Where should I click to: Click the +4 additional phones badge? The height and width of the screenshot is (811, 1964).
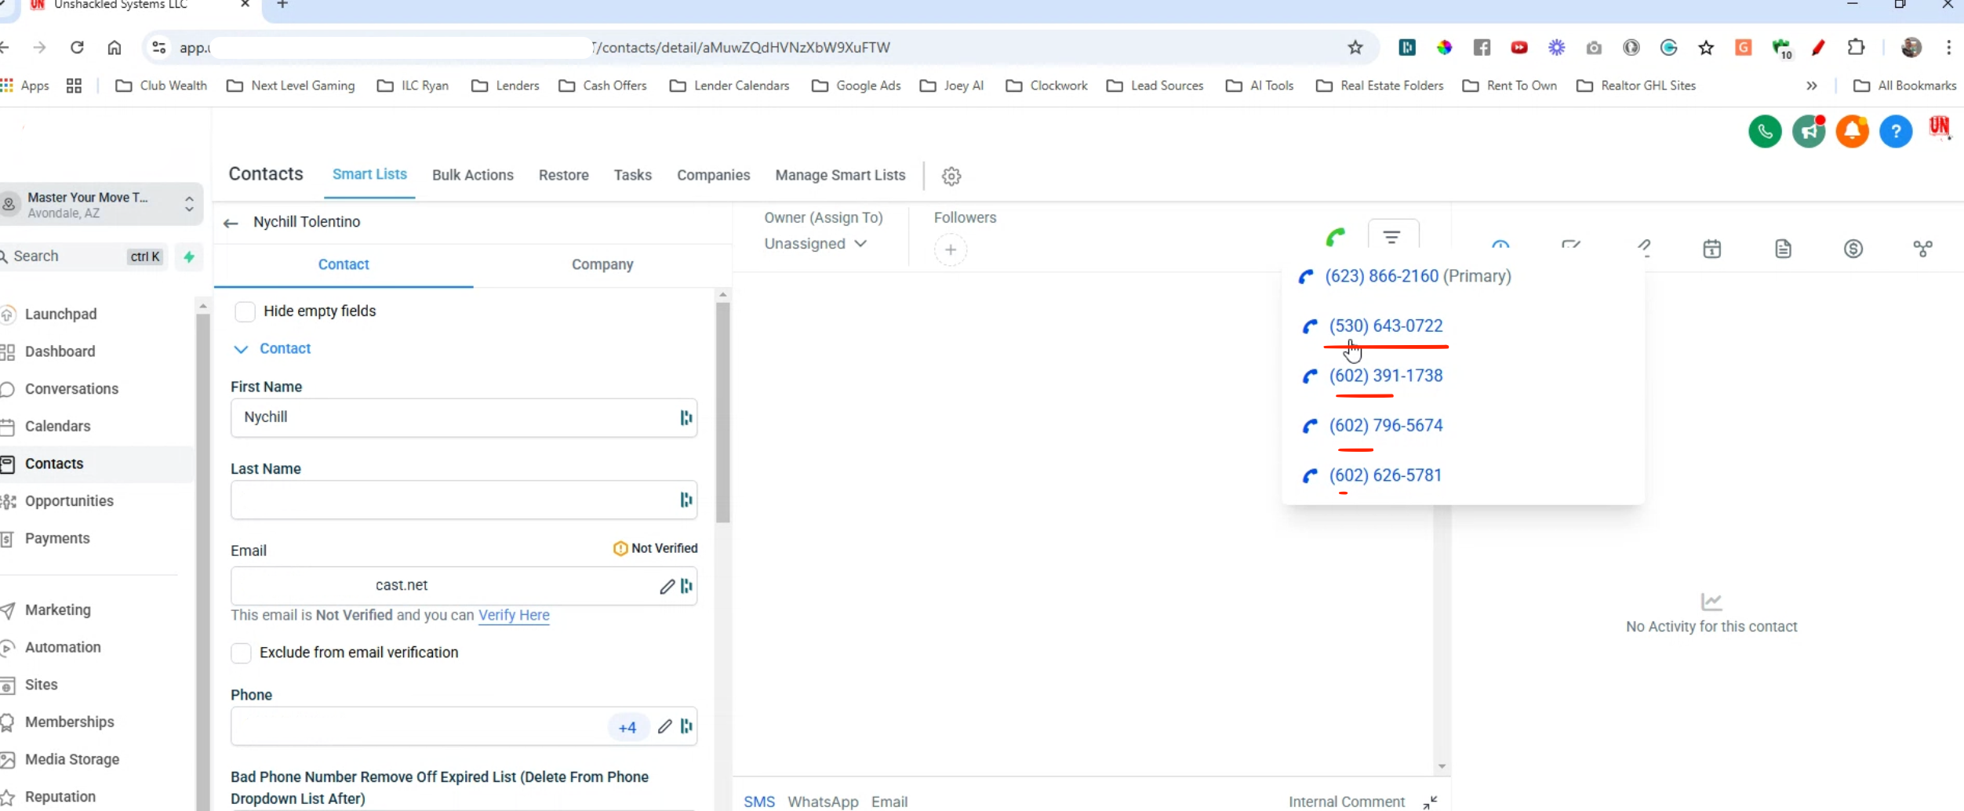tap(627, 728)
